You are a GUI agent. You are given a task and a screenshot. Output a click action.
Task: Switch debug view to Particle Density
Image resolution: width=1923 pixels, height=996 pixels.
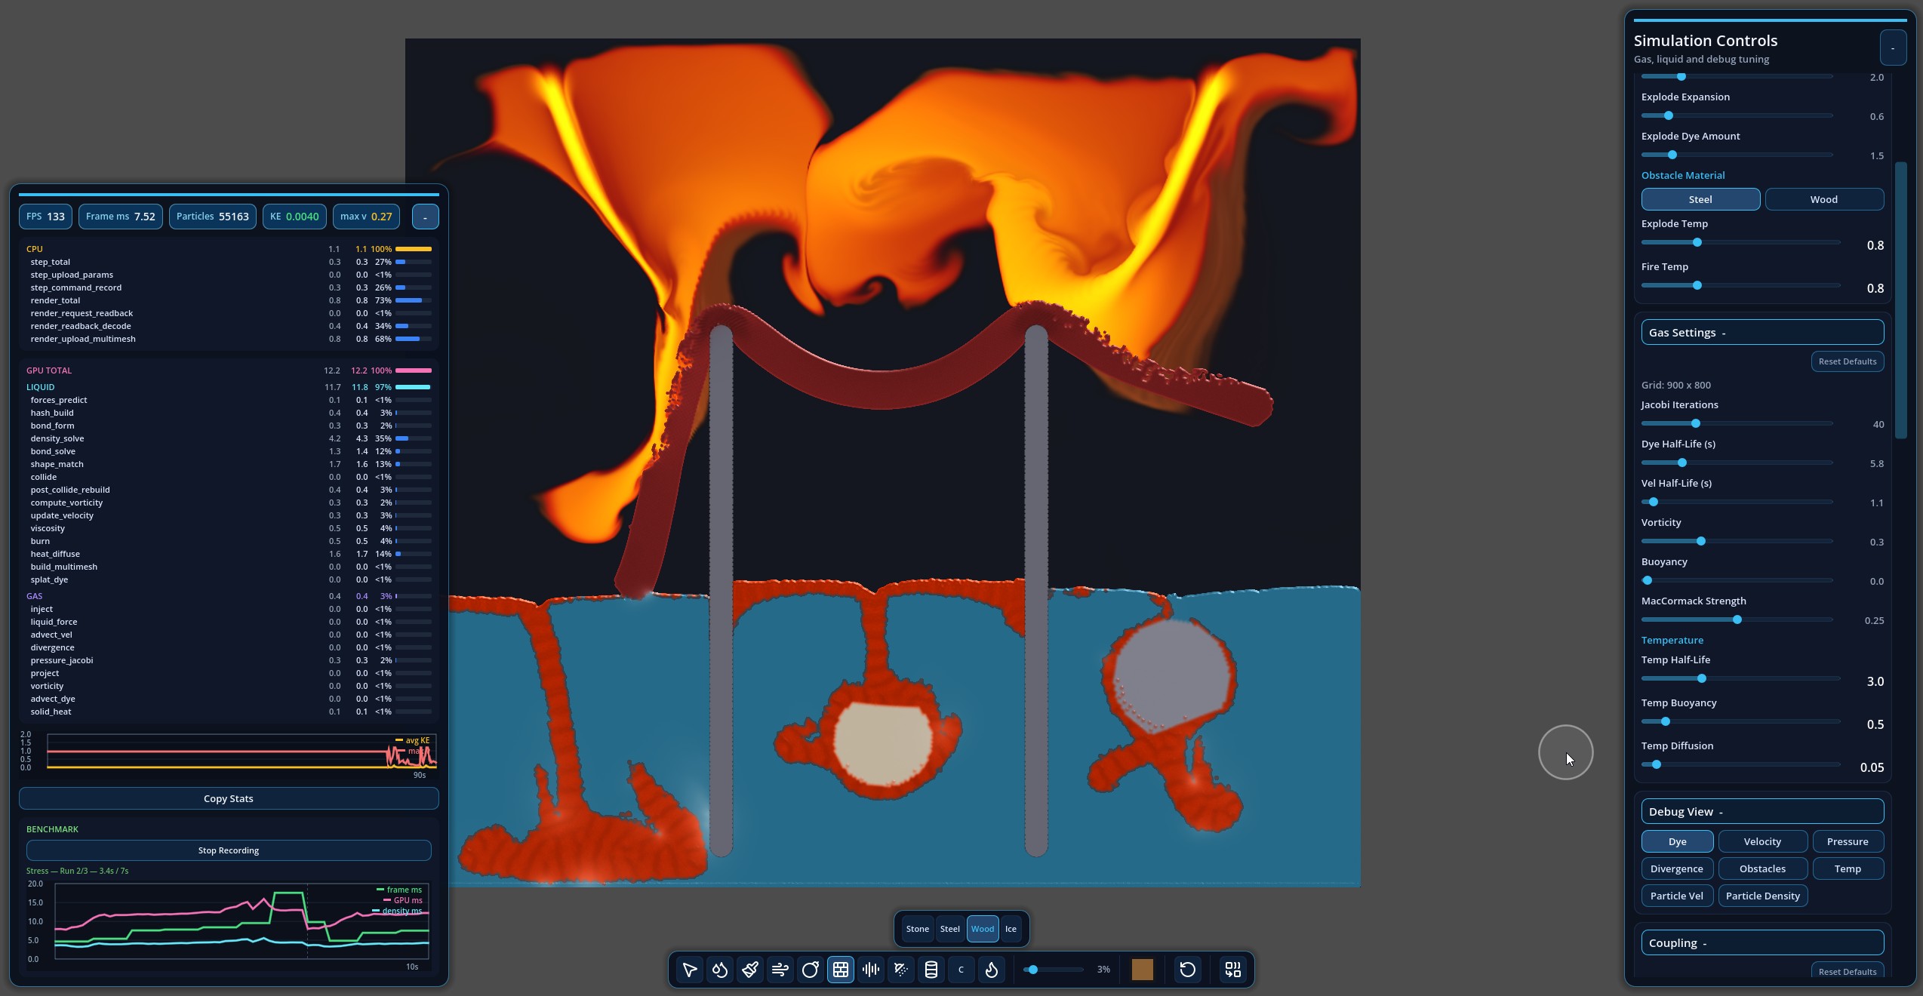tap(1761, 896)
